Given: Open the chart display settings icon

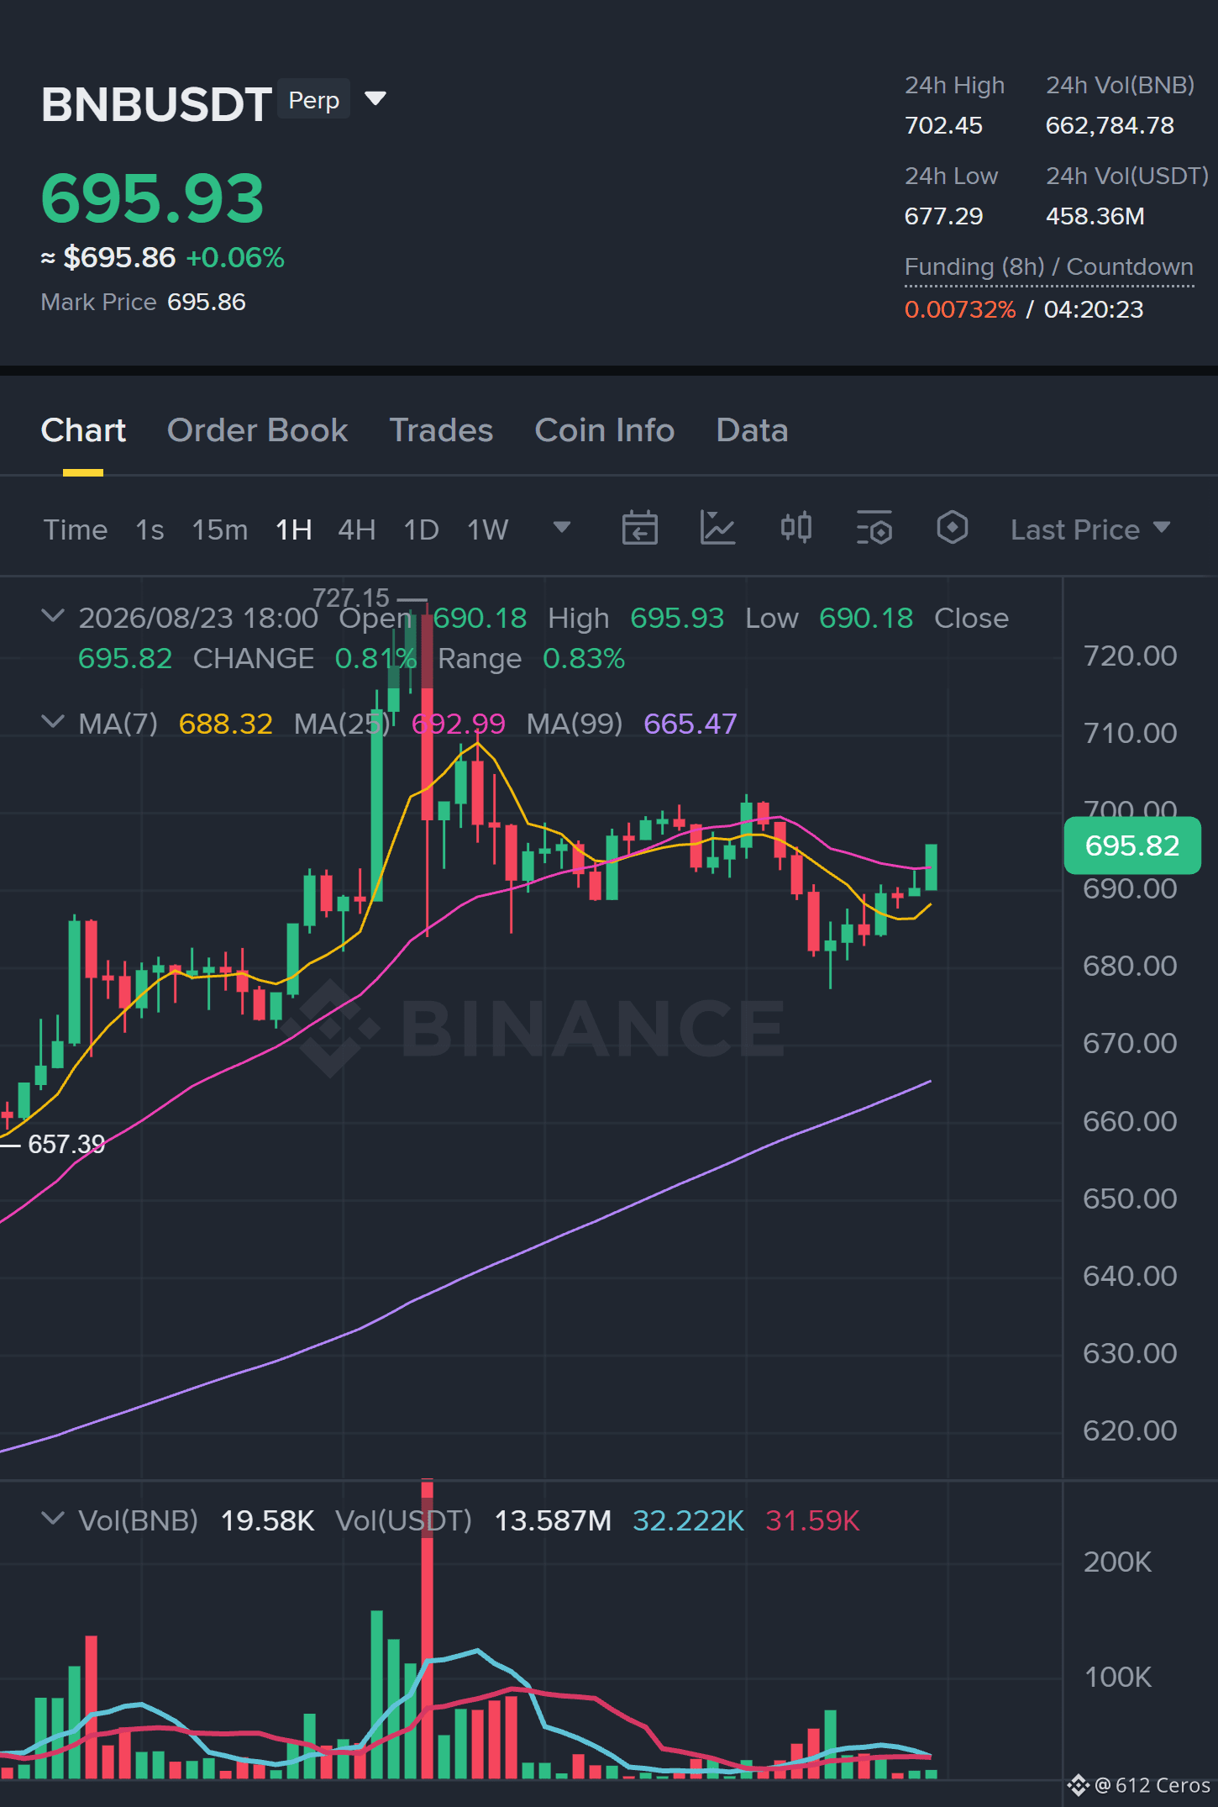Looking at the screenshot, I should 874,529.
